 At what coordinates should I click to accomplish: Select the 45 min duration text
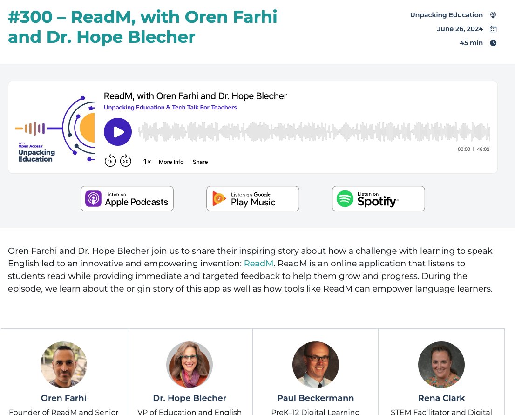click(471, 43)
